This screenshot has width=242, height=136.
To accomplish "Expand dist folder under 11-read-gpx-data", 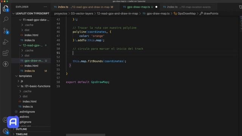I will click(25, 30).
